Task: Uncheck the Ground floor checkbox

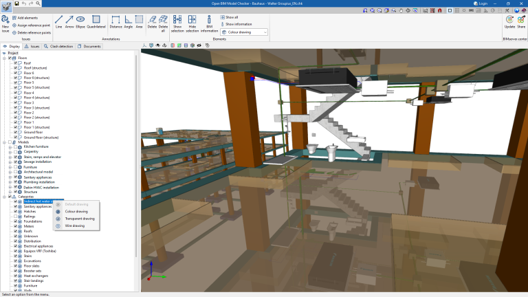Action: pyautogui.click(x=15, y=132)
